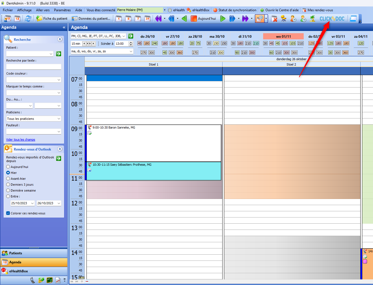Increase the Scinder à time with the stepper
373x285 pixels.
[130, 42]
